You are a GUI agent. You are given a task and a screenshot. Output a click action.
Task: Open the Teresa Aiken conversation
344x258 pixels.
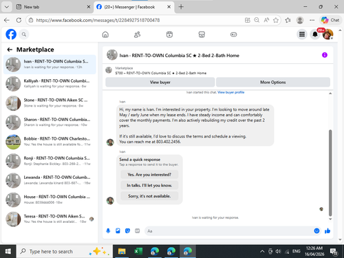pos(50,219)
